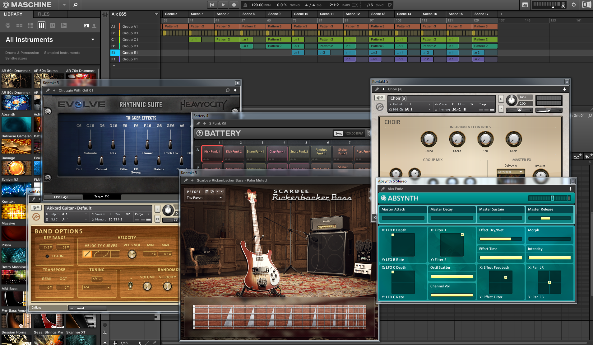Switch to the FILES tab

coord(44,14)
